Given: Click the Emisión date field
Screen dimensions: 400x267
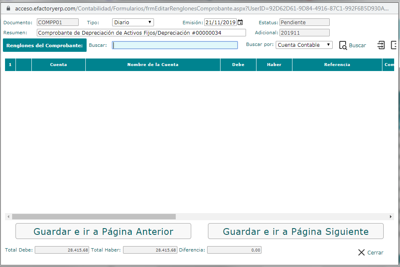Looking at the screenshot, I should (x=221, y=23).
